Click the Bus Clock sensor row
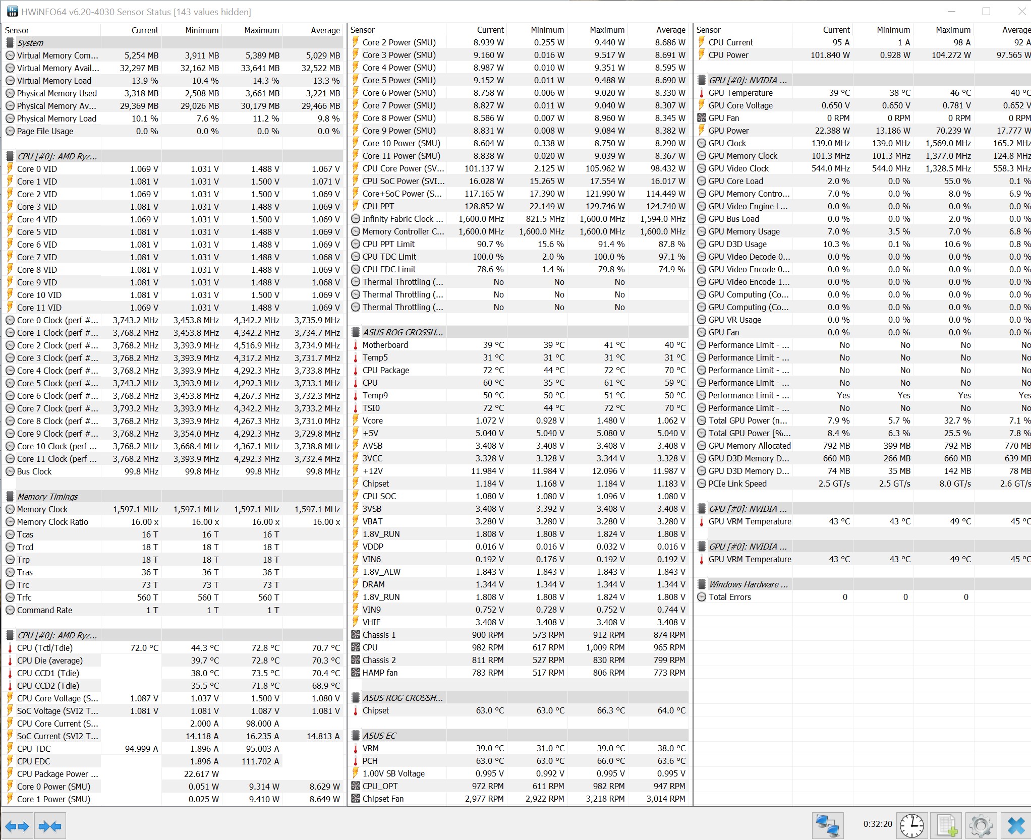Image resolution: width=1031 pixels, height=840 pixels. [x=34, y=471]
